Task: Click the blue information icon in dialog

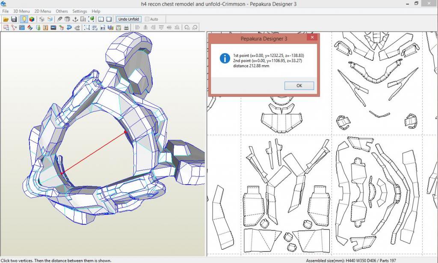Action: [x=225, y=58]
